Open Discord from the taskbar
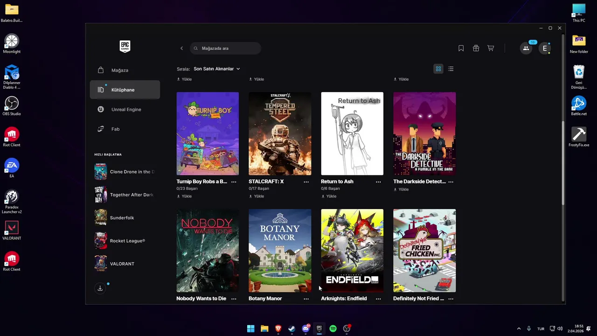This screenshot has height=336, width=597. click(x=305, y=329)
